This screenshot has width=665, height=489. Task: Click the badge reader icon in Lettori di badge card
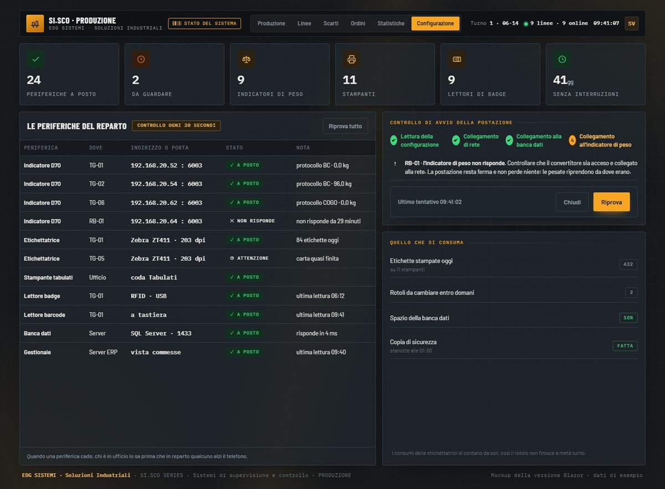click(x=457, y=59)
